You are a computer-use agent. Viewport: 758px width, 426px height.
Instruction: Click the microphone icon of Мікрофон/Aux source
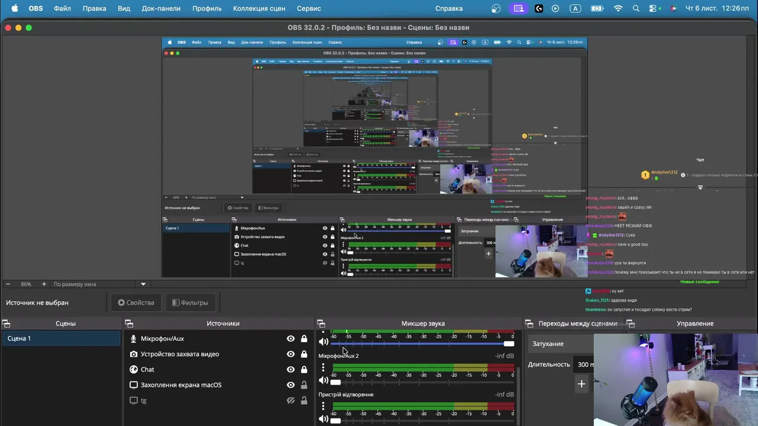click(134, 338)
